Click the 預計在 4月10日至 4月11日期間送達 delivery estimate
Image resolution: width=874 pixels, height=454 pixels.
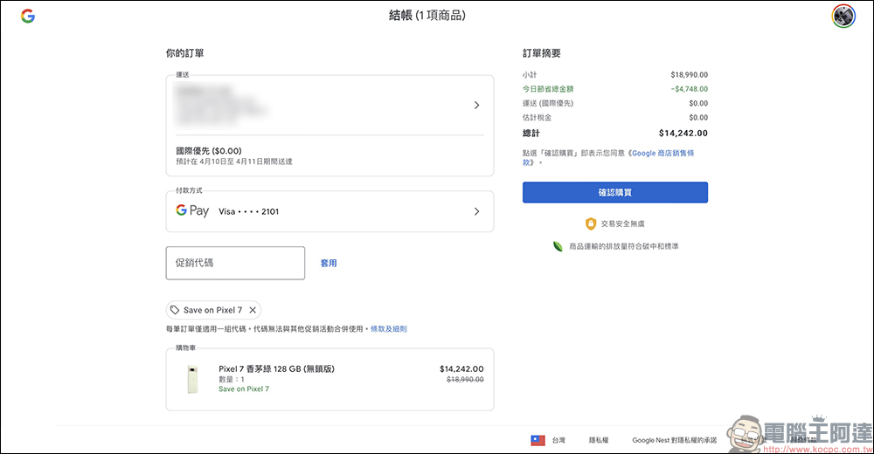234,162
